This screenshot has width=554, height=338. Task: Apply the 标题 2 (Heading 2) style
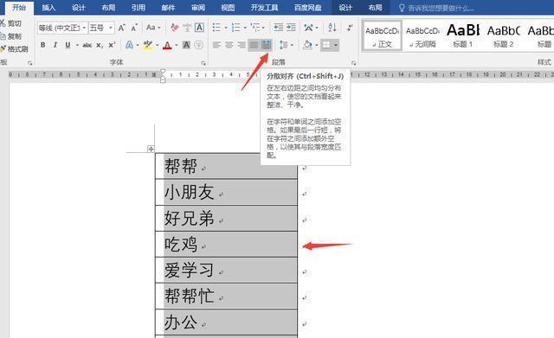coord(504,36)
